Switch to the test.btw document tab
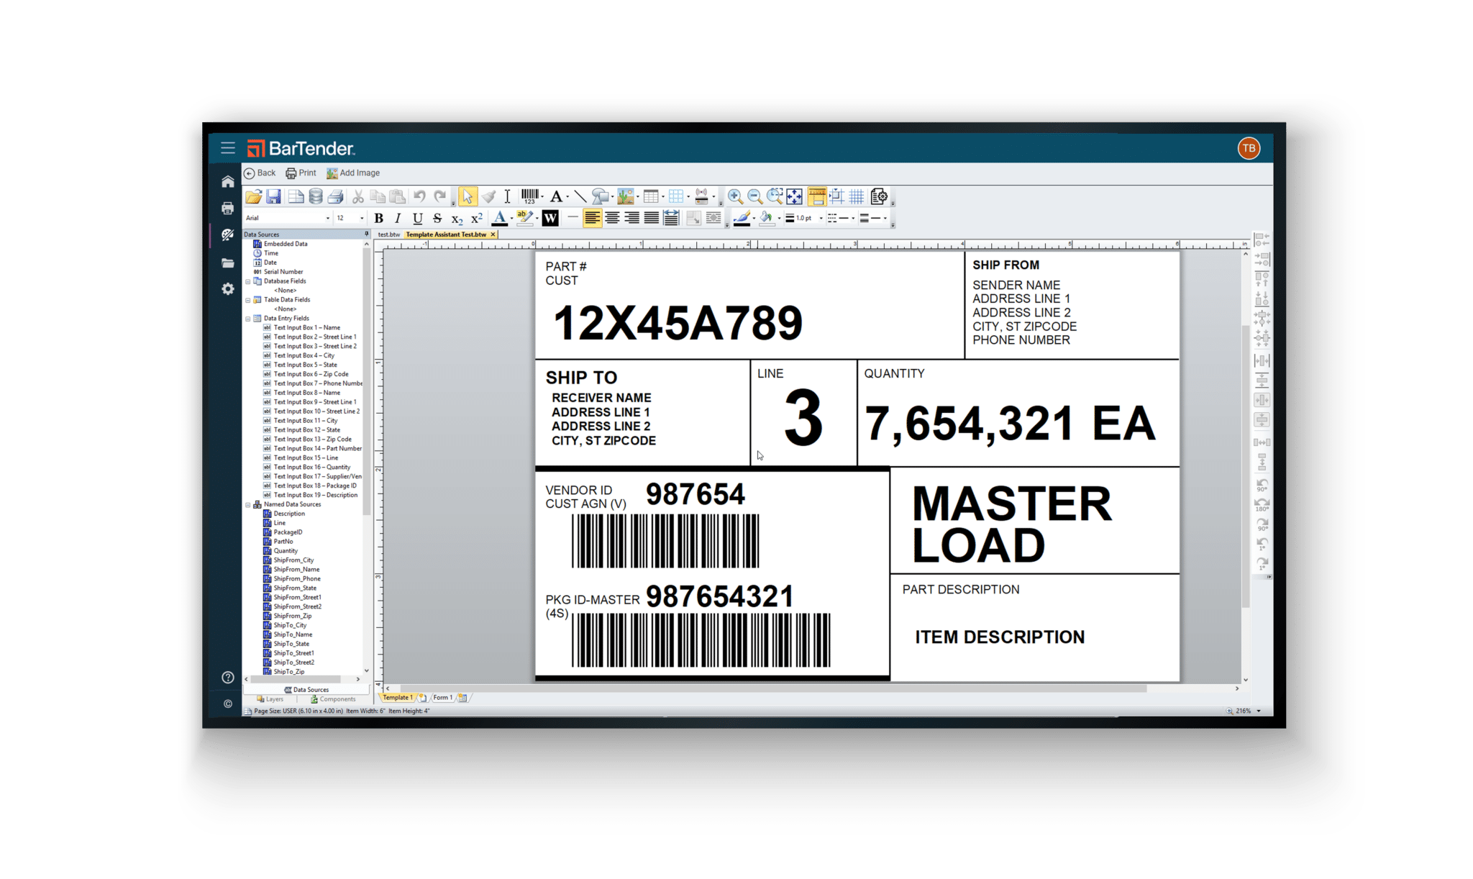This screenshot has width=1473, height=879. (389, 234)
